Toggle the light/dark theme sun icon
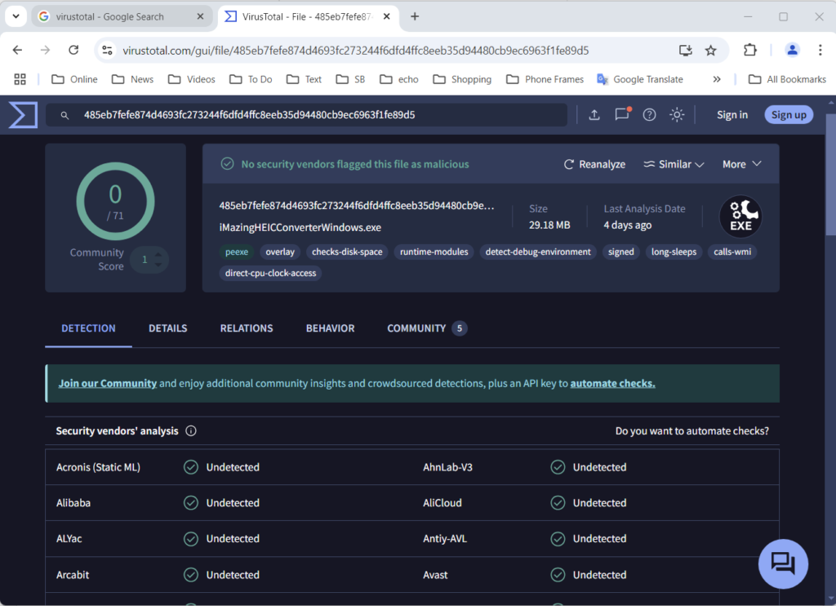836x606 pixels. pyautogui.click(x=677, y=114)
